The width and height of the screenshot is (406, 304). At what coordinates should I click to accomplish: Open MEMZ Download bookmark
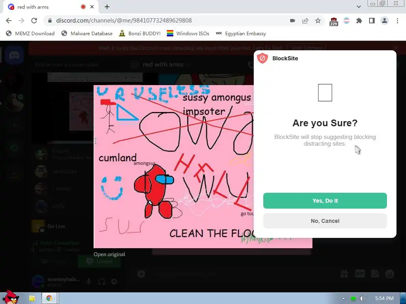tap(30, 33)
